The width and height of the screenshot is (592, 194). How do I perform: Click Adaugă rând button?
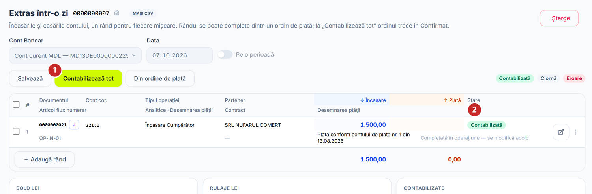pyautogui.click(x=45, y=159)
